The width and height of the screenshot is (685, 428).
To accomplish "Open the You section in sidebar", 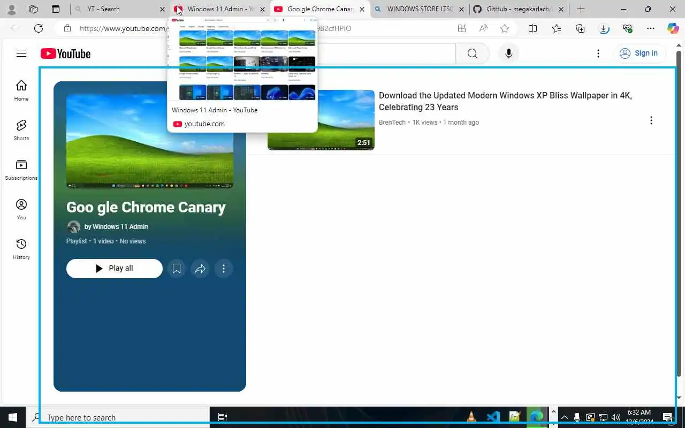I will [x=21, y=209].
